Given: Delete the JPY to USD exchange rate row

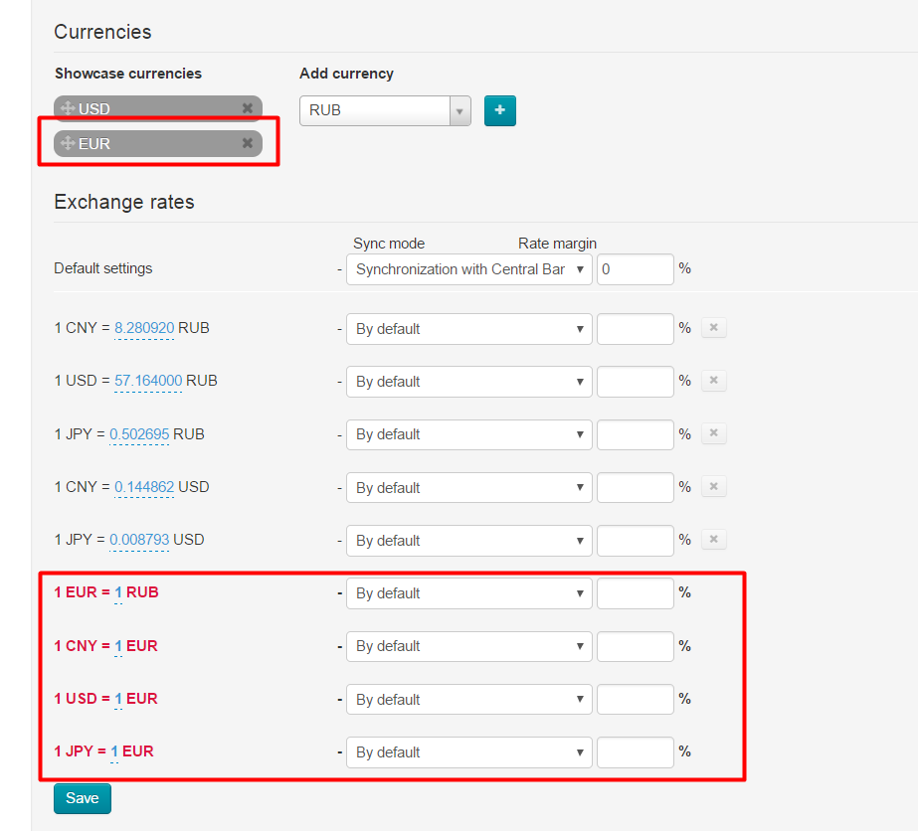Looking at the screenshot, I should click(x=714, y=539).
